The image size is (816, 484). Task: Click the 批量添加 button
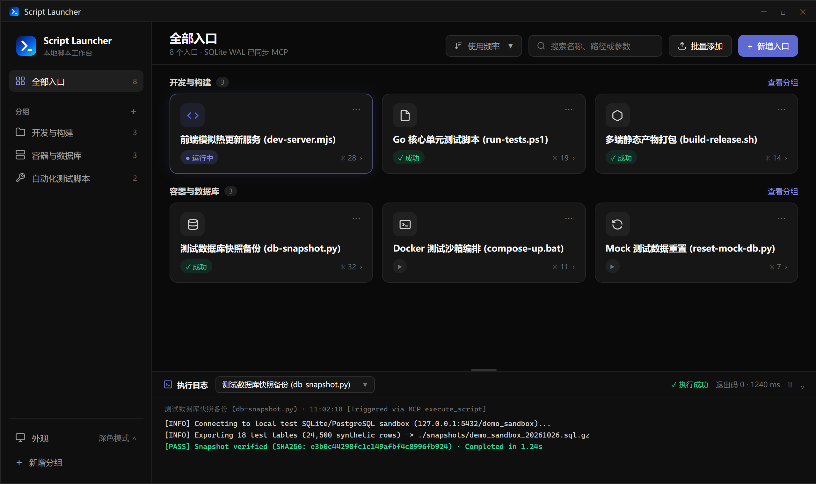tap(700, 46)
